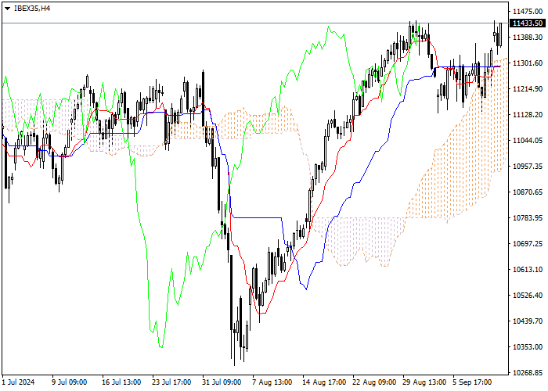This screenshot has width=548, height=391.
Task: Open the chart dropdown triangle beside IBEX35,H4
Action: coord(7,9)
